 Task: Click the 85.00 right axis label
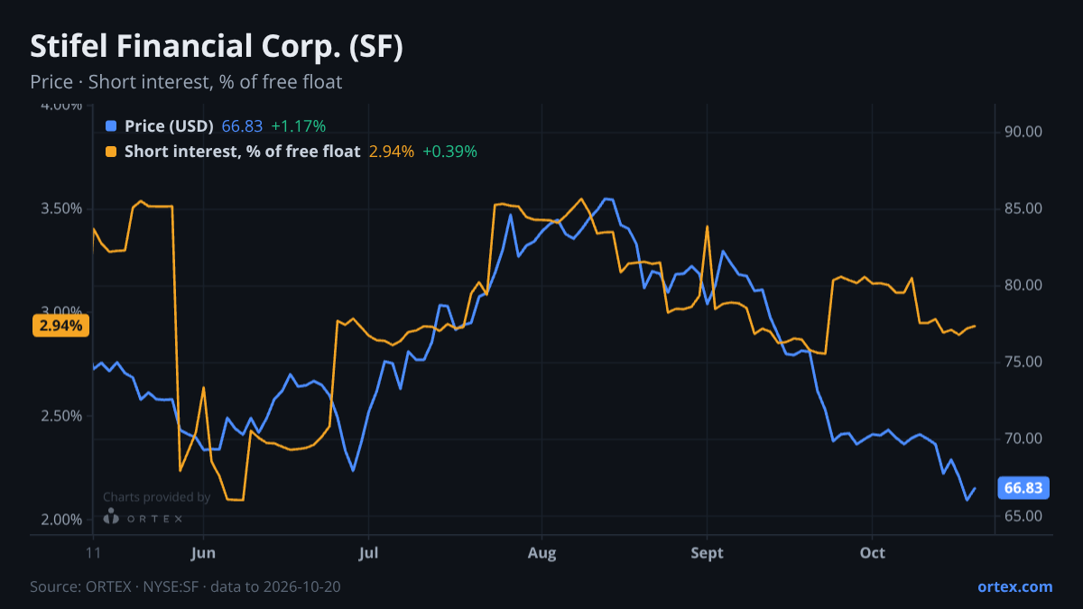[1023, 208]
